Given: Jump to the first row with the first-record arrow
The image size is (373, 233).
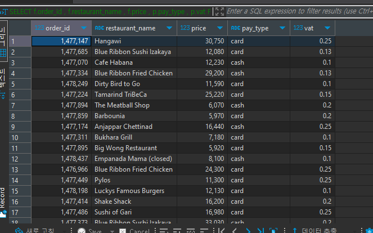Looking at the screenshot, I should [222, 231].
